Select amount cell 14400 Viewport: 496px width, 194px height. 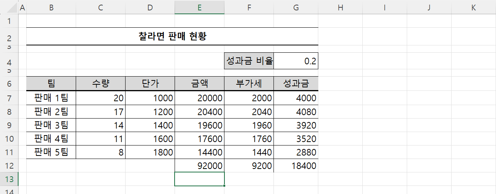(x=199, y=152)
